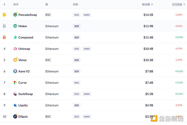Click the gold first-place medal icon
Viewport: 187px width, 125px height.
[x=4, y=15]
